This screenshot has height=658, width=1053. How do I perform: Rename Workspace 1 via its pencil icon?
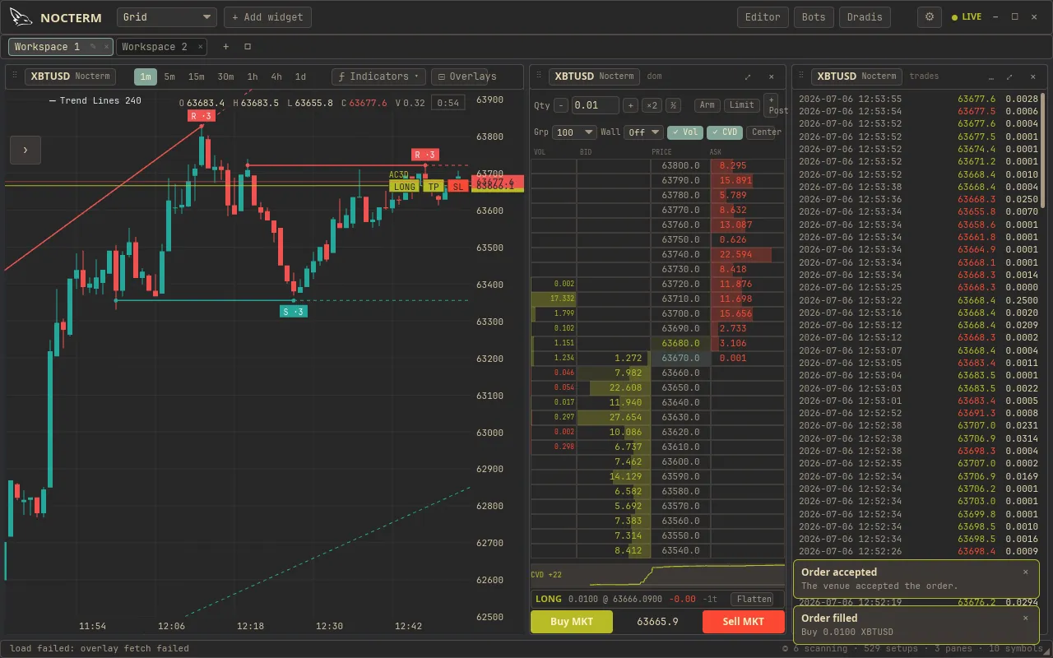click(93, 47)
